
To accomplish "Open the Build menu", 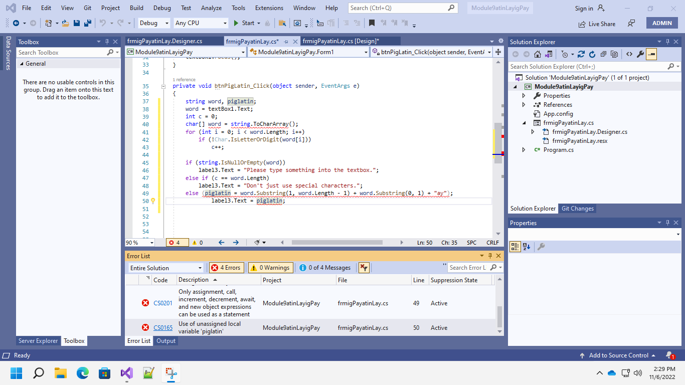I will (x=136, y=8).
